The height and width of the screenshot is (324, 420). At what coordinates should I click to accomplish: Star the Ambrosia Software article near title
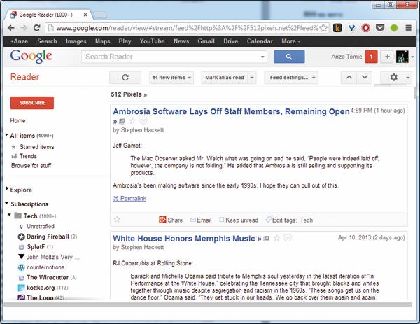(x=132, y=121)
